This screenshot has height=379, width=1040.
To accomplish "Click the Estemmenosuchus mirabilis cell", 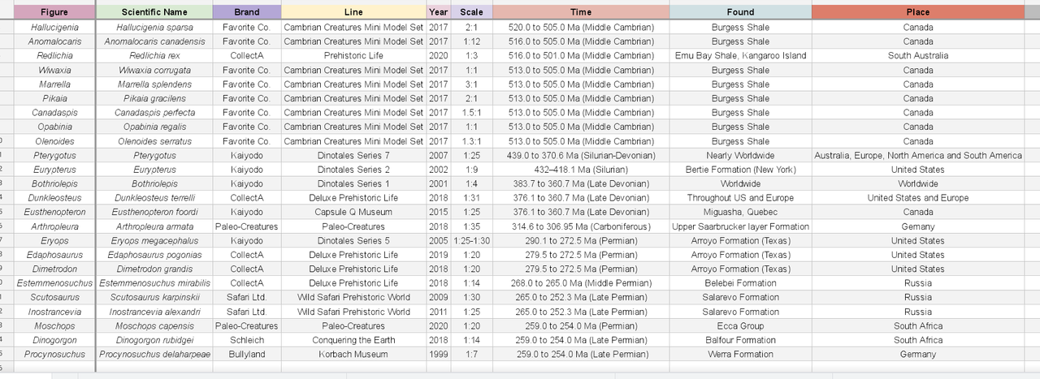I will (x=154, y=283).
